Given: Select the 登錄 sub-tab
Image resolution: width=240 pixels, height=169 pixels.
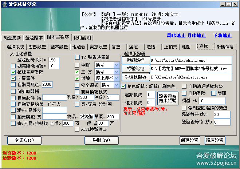Looking at the screenshot, I should [x=206, y=46].
